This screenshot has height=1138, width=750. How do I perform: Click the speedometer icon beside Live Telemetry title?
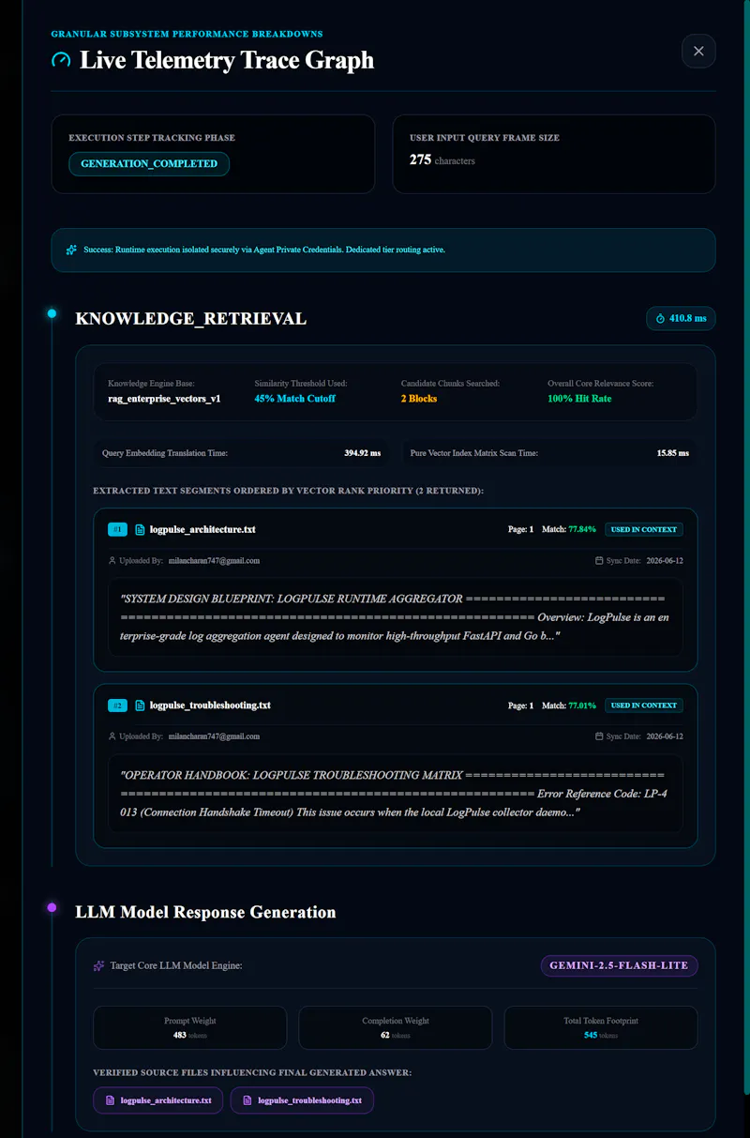pos(61,60)
